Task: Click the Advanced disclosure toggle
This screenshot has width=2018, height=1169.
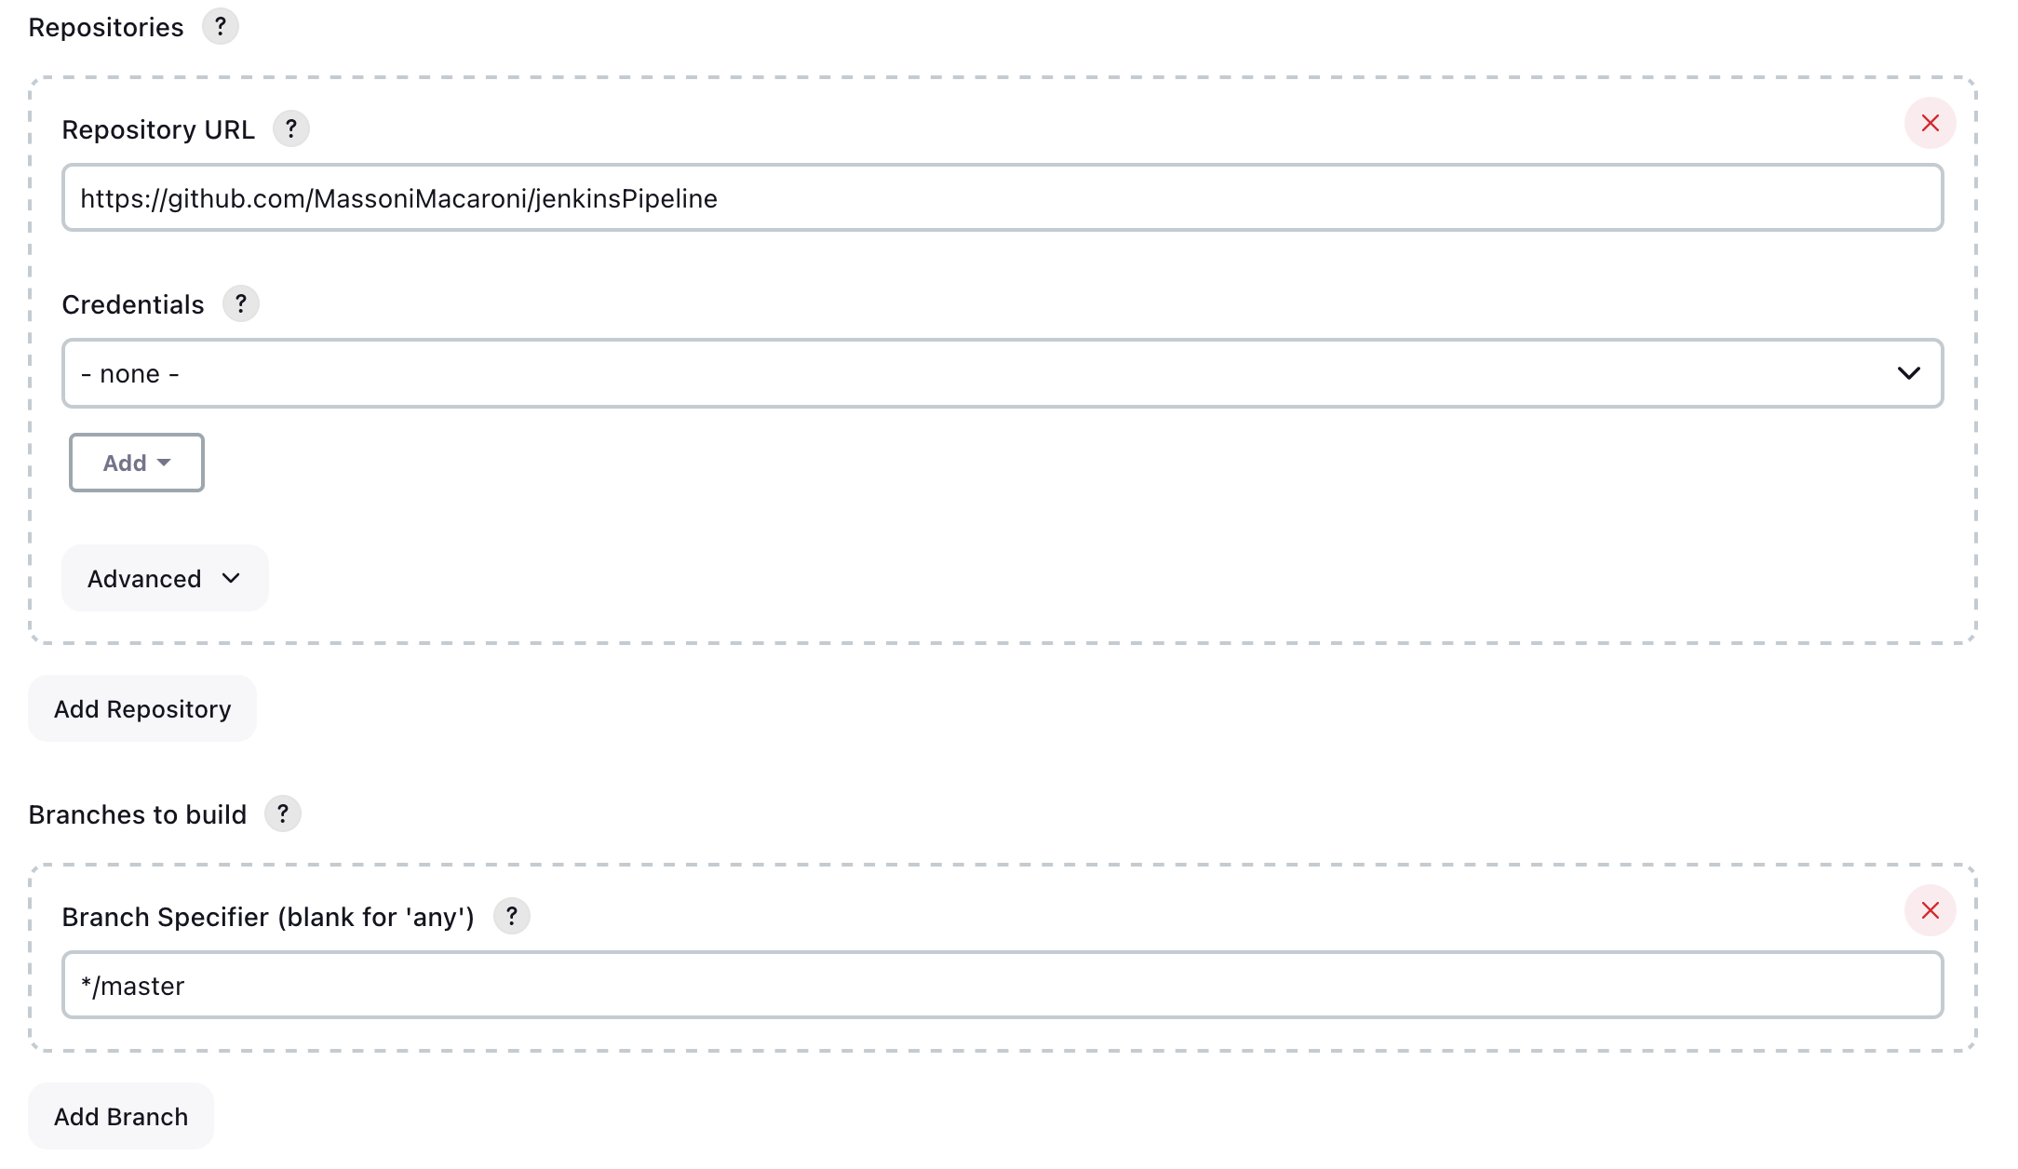Action: point(160,578)
